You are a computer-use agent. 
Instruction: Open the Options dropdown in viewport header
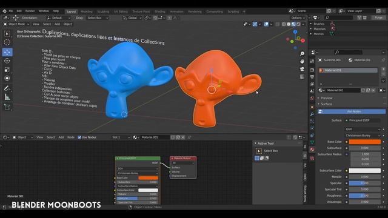click(x=298, y=18)
